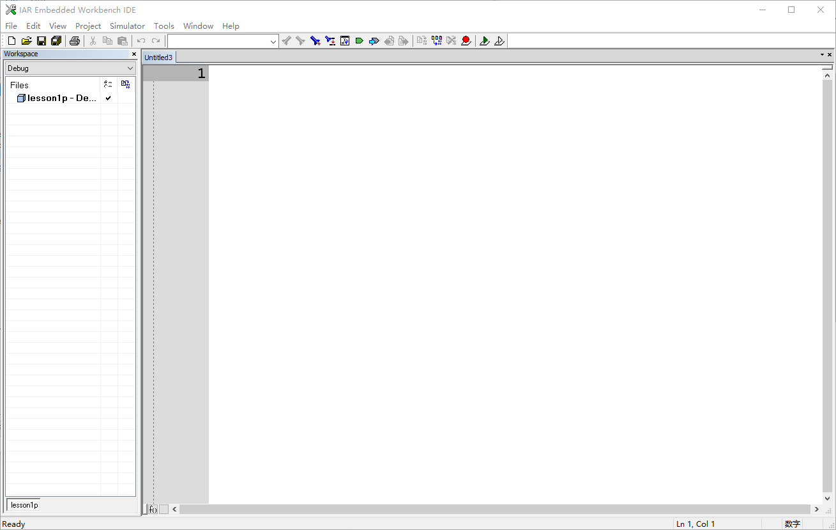Click the Workspace panel title

pos(21,54)
